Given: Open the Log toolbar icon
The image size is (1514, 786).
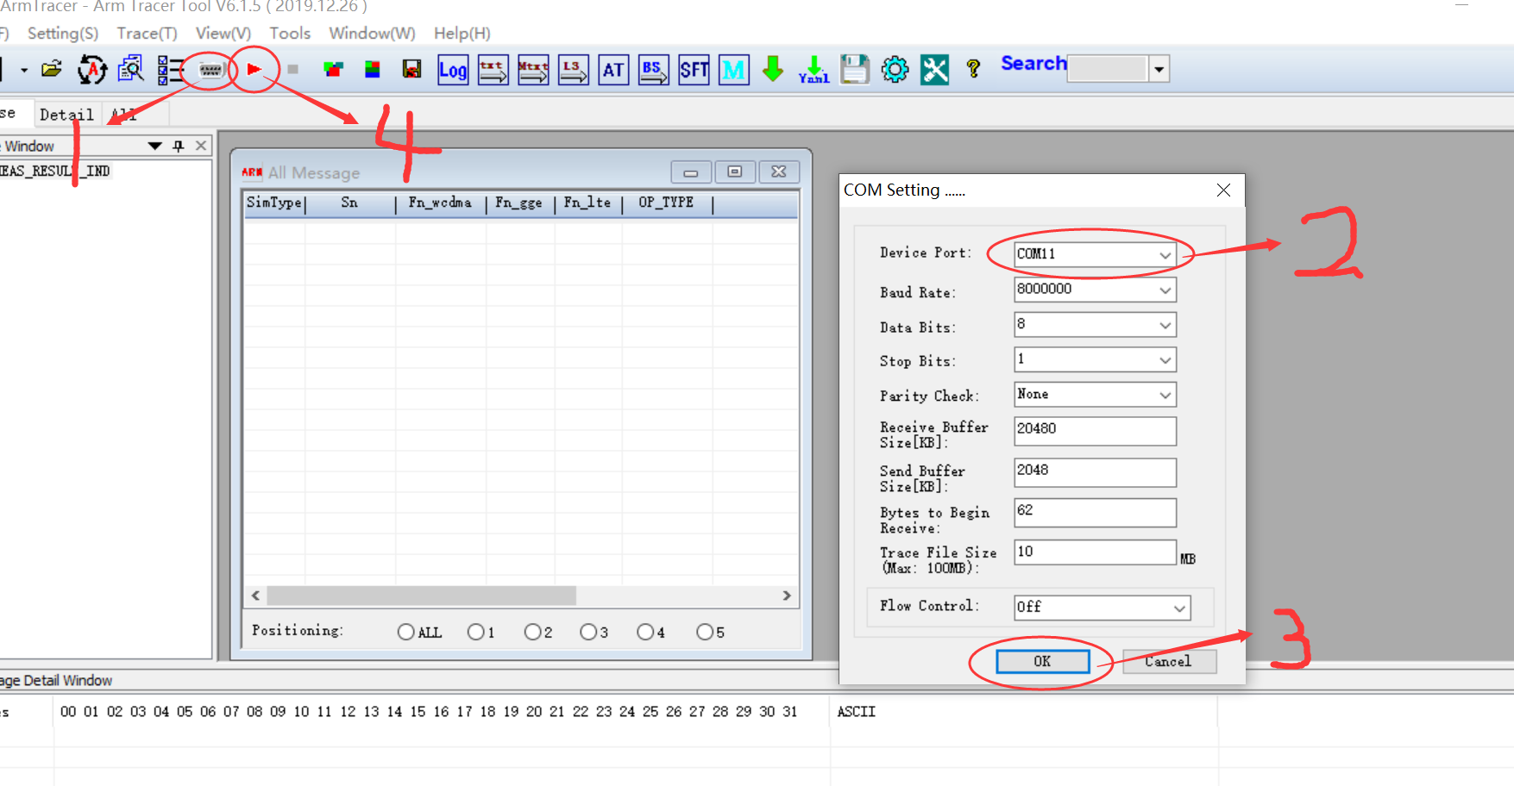Looking at the screenshot, I should pyautogui.click(x=453, y=70).
